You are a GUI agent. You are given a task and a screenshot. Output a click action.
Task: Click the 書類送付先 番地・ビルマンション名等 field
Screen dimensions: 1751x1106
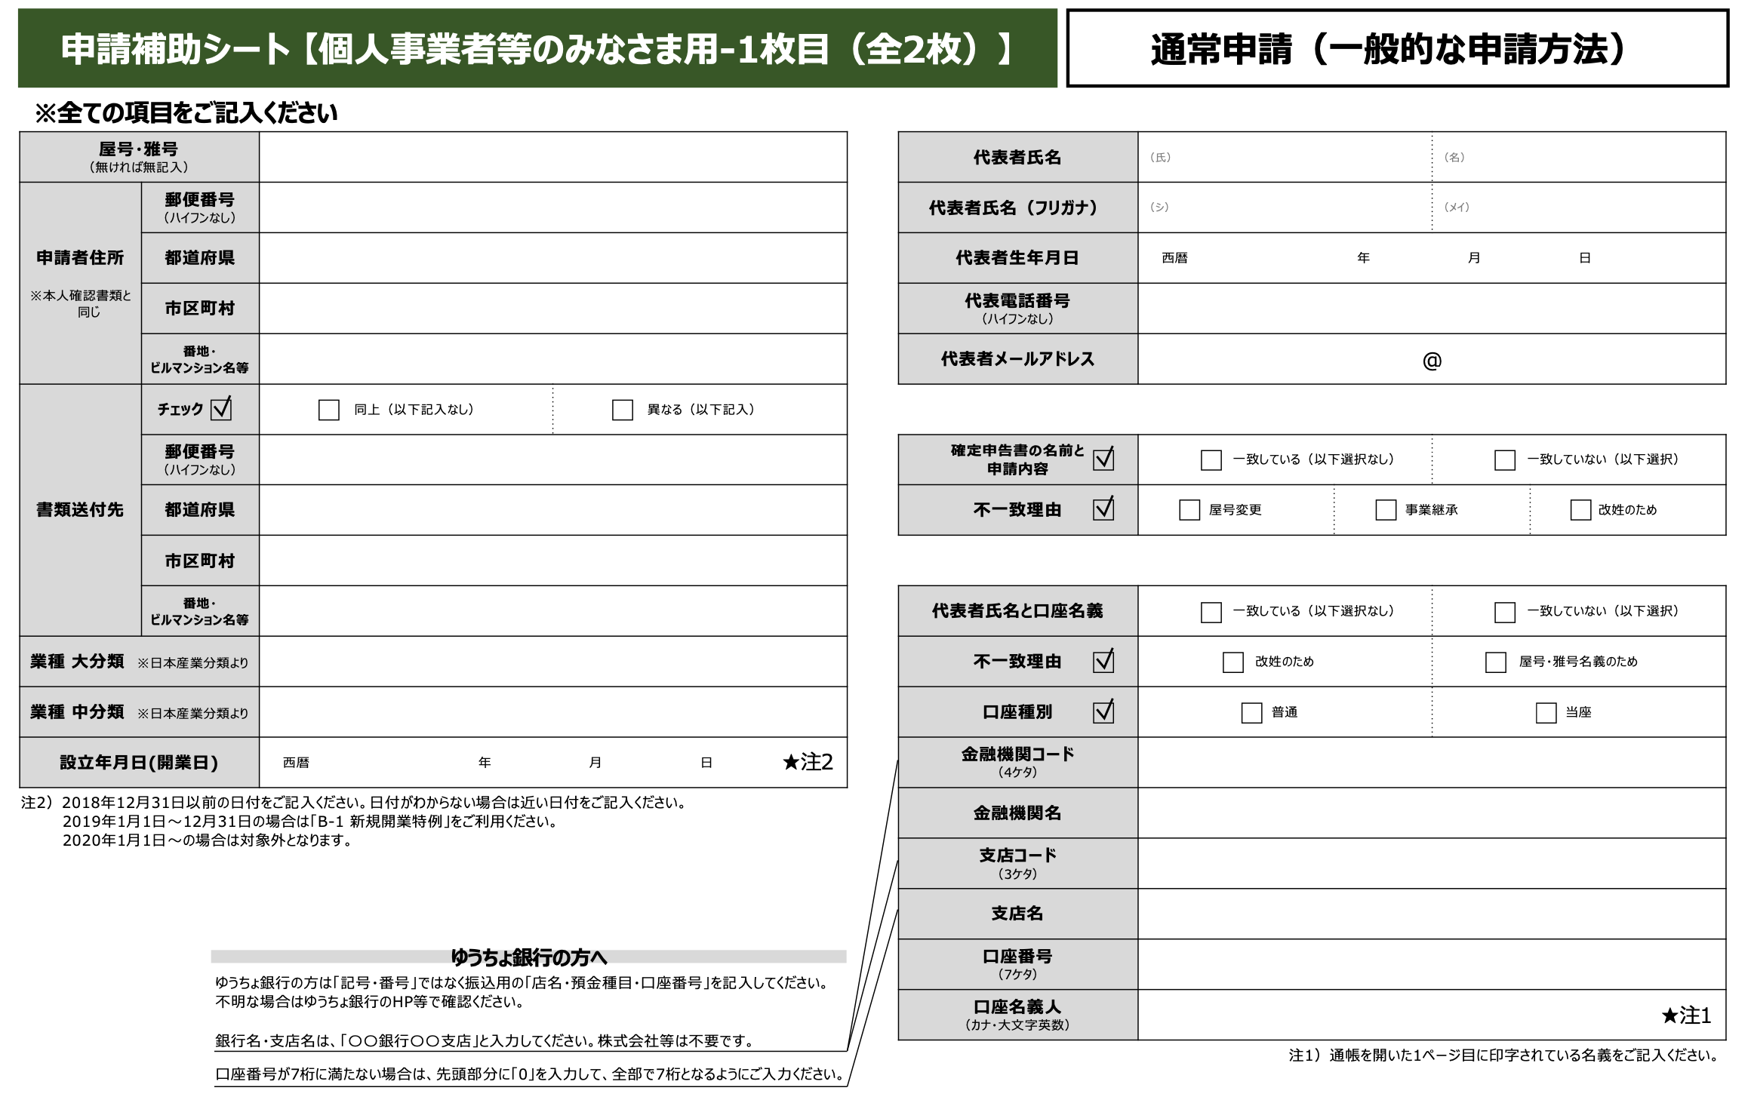coord(553,611)
